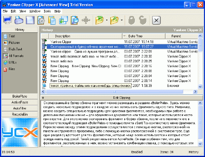Open the File menu
This screenshot has height=157, width=205.
[5, 11]
